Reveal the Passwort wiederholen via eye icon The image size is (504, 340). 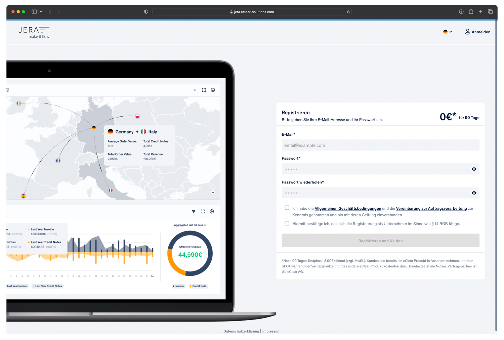pos(474,193)
